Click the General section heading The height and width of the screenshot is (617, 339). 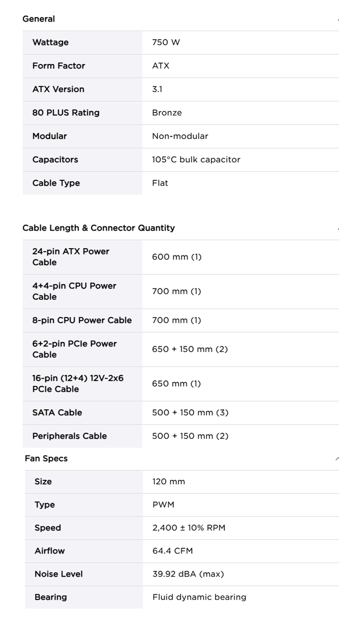[x=39, y=19]
